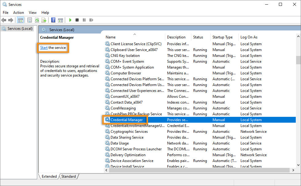301x186 pixels.
Task: Click the Show/Hide Console Tree icon
Action: tap(20, 20)
